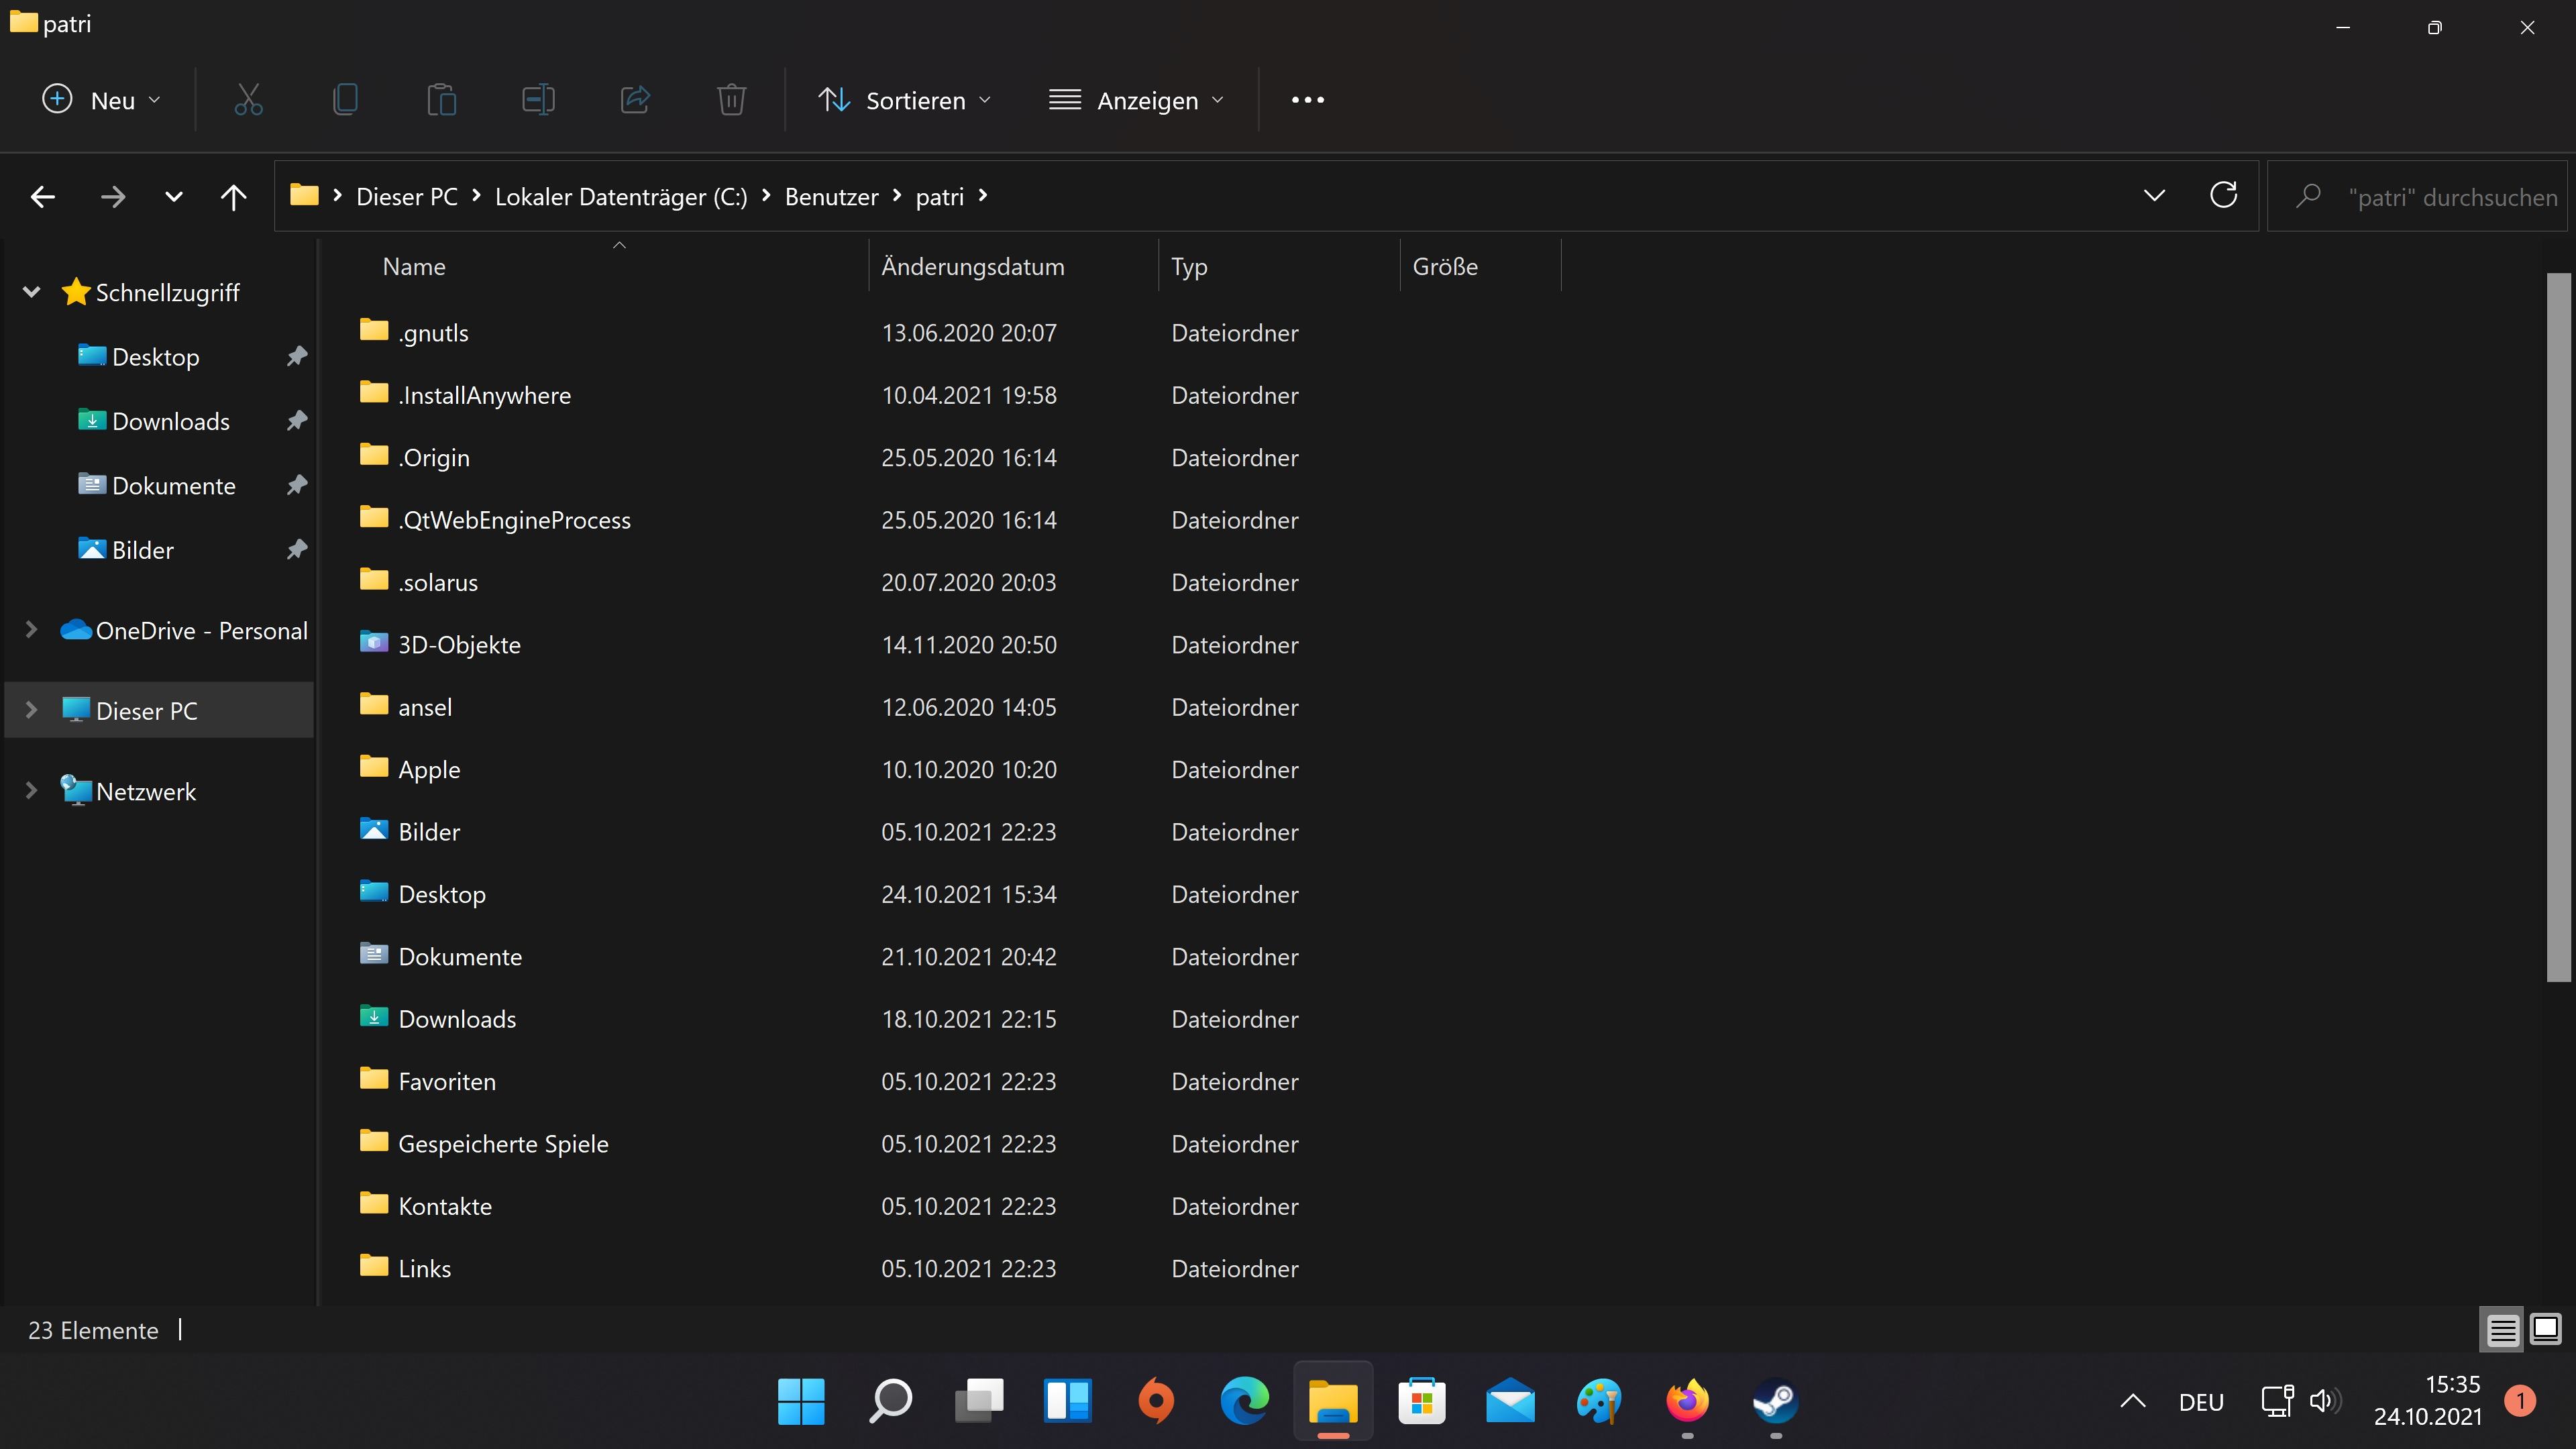Click the Share icon in toolbar

(635, 100)
